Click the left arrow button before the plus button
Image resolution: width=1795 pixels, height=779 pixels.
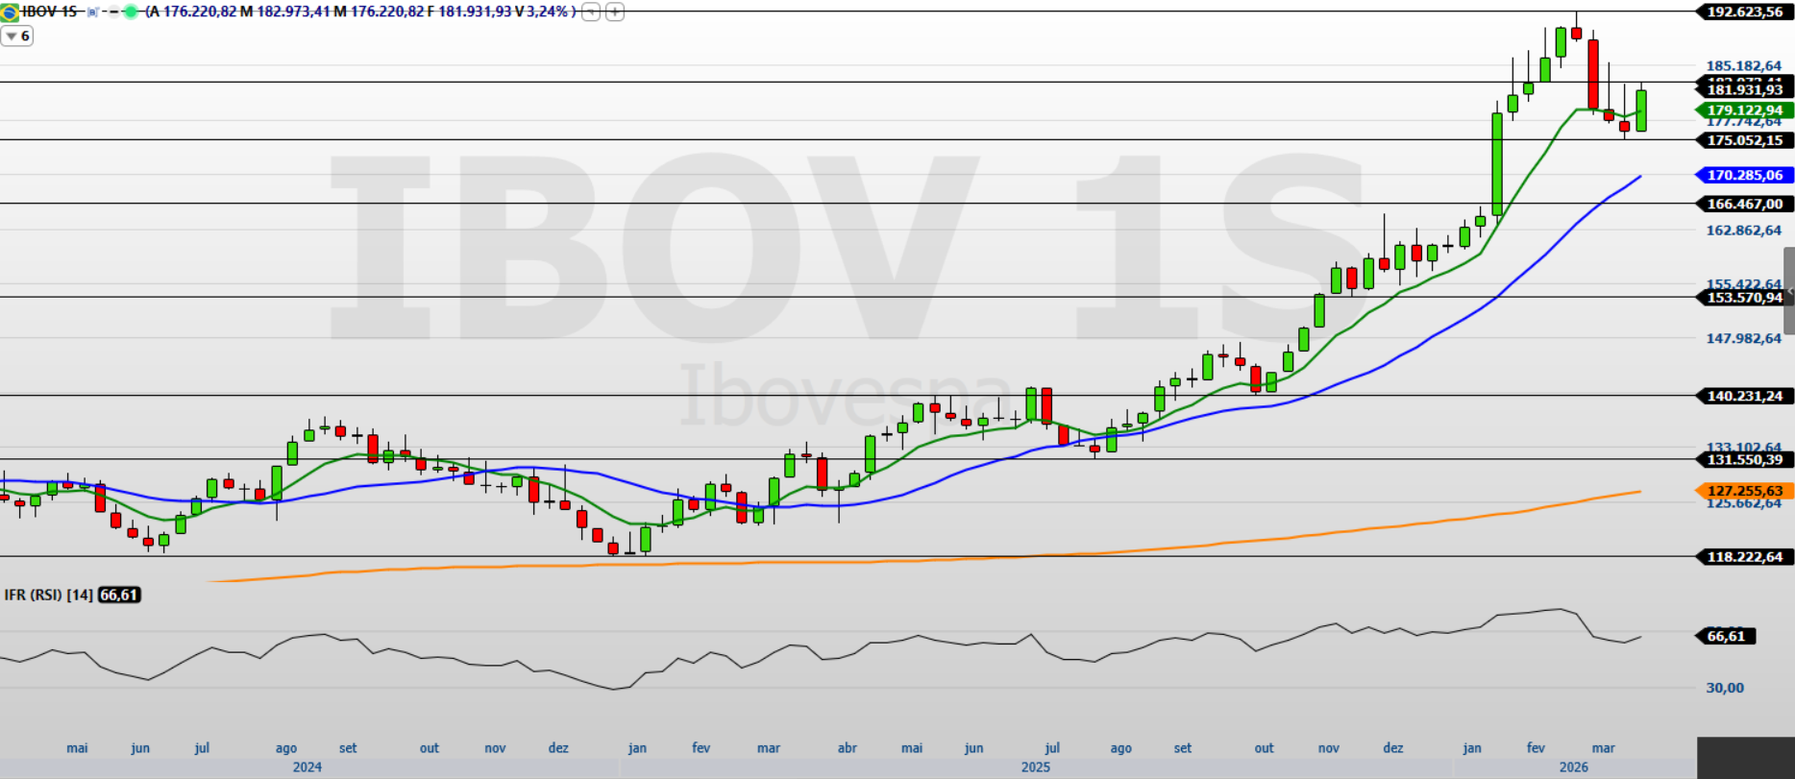pyautogui.click(x=592, y=12)
